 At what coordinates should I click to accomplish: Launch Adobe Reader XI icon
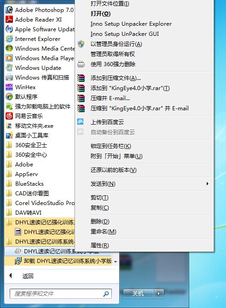coord(9,19)
